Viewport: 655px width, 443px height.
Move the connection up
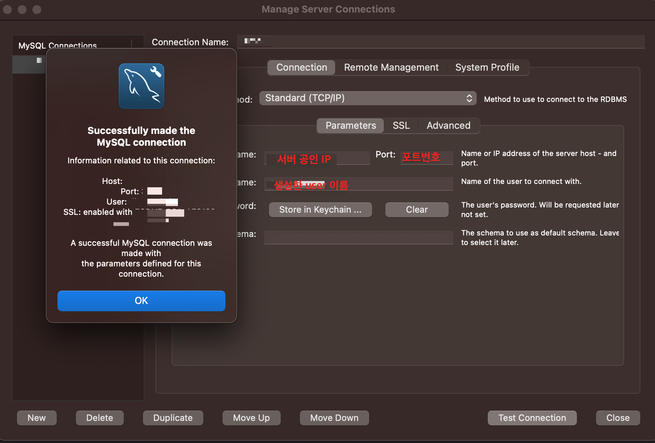pyautogui.click(x=251, y=418)
